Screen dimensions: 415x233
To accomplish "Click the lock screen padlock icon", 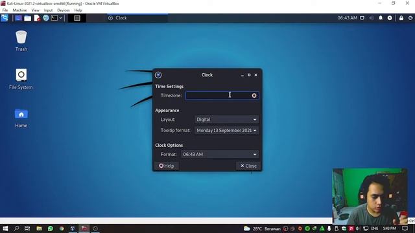I will coord(401,18).
